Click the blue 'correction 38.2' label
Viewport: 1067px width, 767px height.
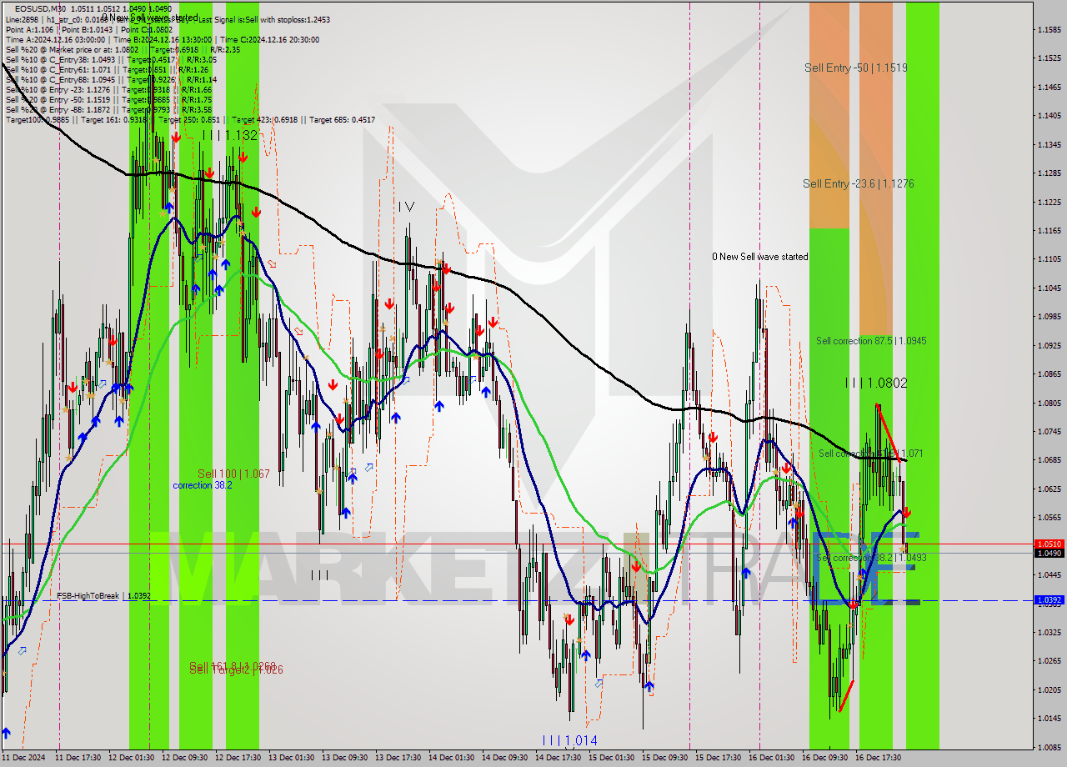click(x=204, y=485)
